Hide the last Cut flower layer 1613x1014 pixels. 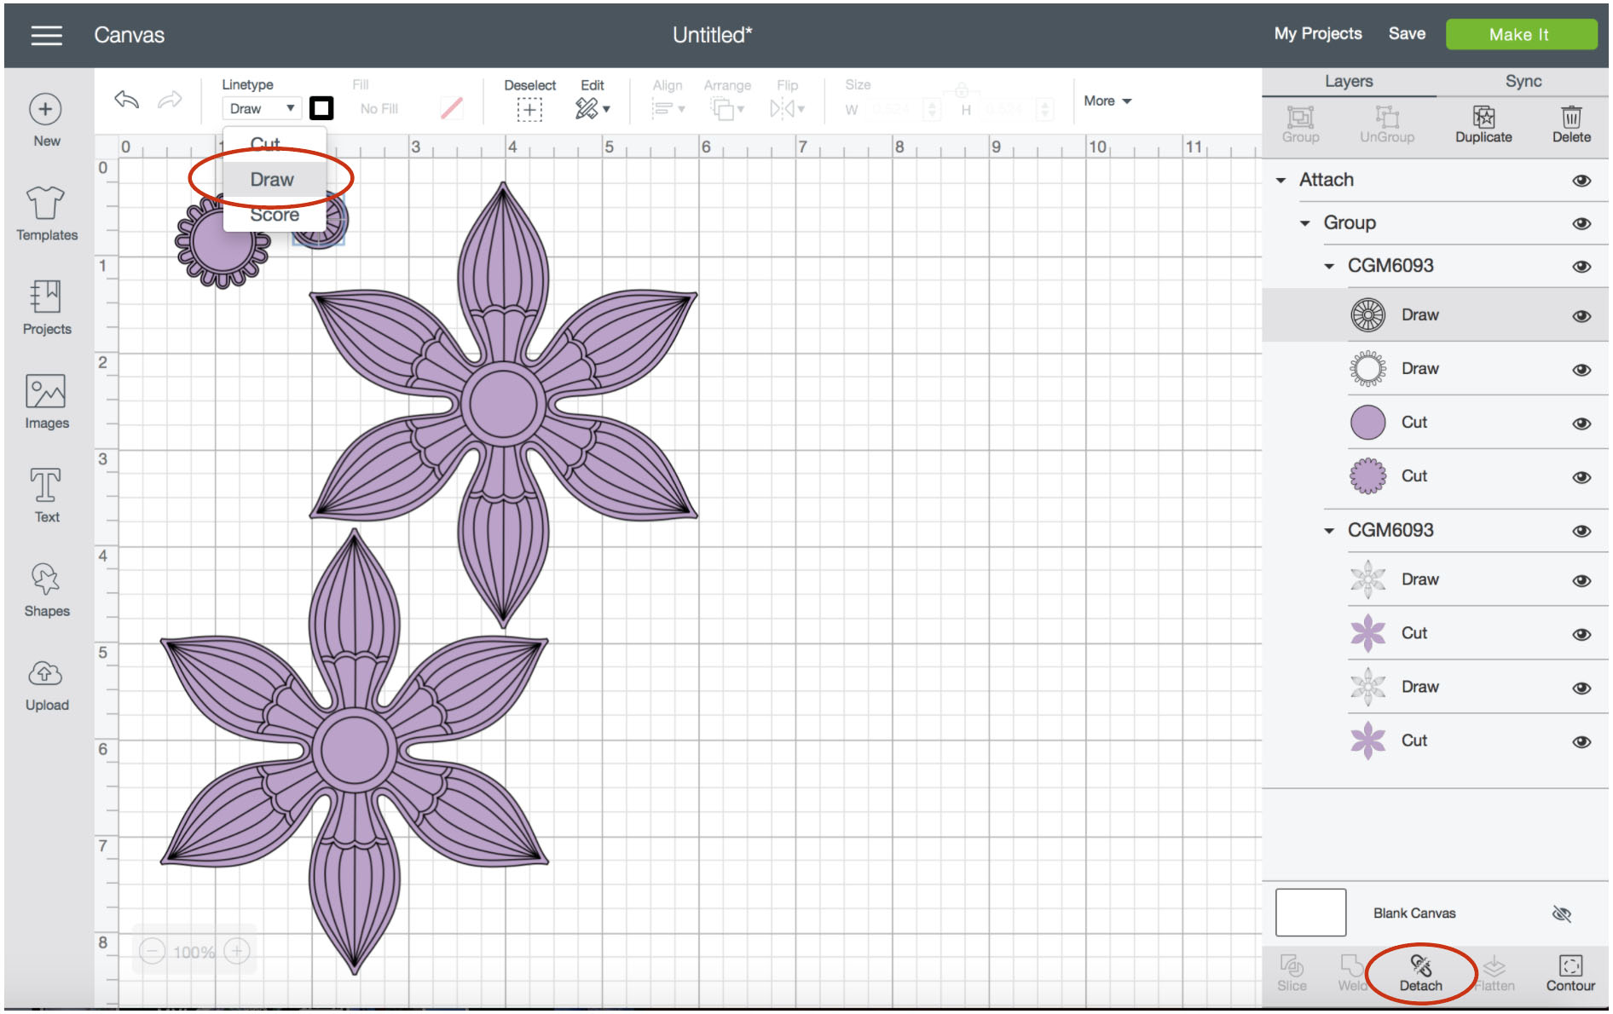pyautogui.click(x=1581, y=742)
